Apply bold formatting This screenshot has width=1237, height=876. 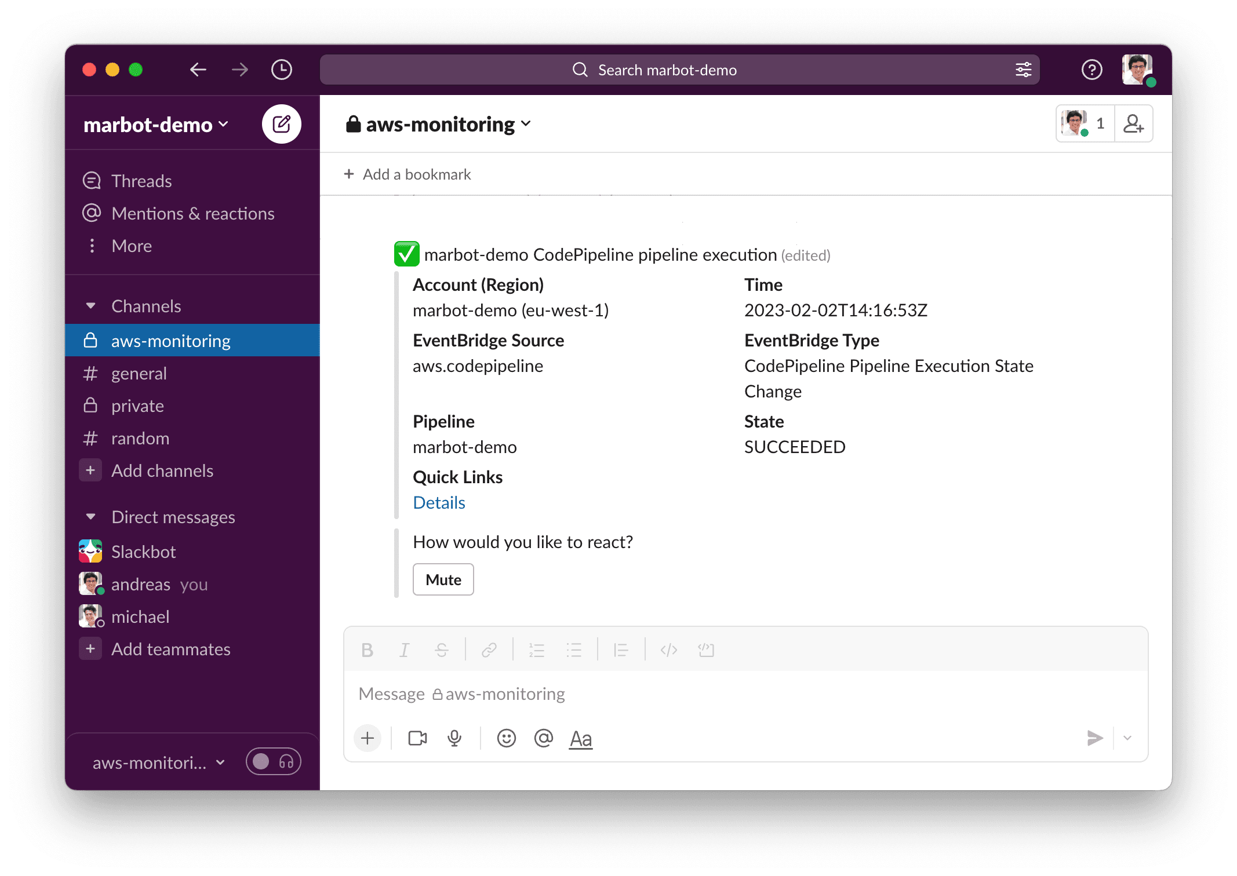click(x=367, y=650)
